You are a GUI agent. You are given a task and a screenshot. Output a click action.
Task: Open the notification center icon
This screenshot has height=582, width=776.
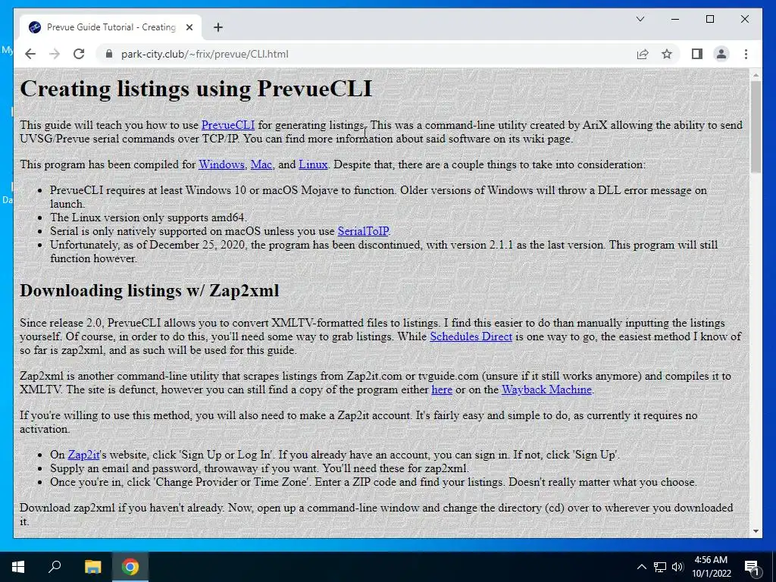[753, 567]
